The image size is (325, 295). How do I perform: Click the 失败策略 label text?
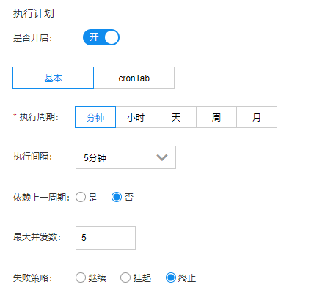(32, 277)
